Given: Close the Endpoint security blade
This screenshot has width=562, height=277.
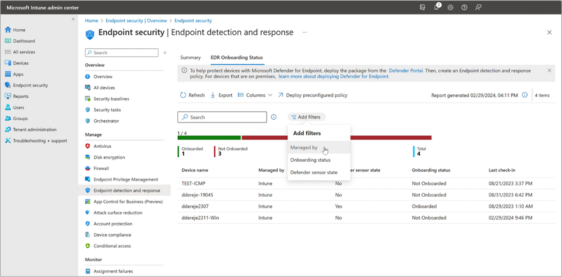Looking at the screenshot, I should [550, 33].
